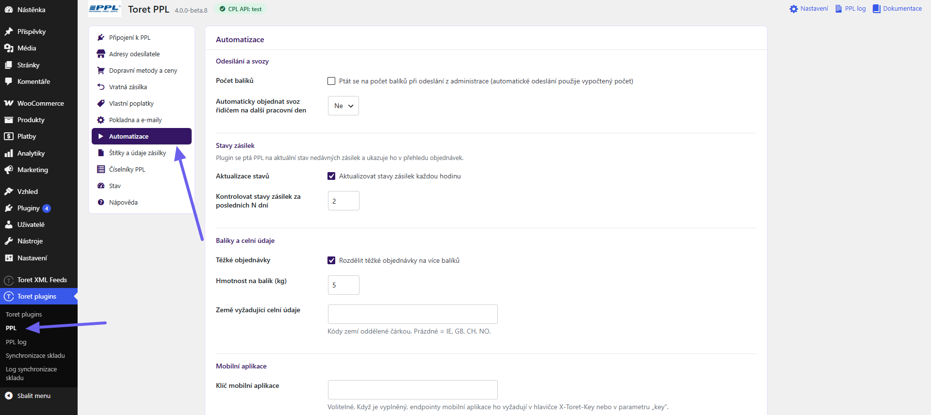The height and width of the screenshot is (415, 931).
Task: Click the weight per package field
Action: 343,285
